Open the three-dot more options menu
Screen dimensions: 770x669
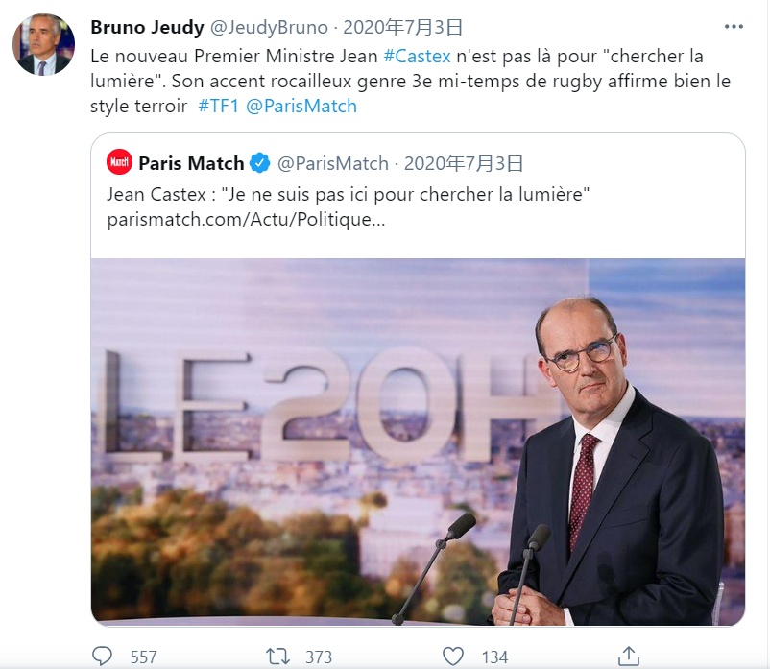click(x=734, y=26)
